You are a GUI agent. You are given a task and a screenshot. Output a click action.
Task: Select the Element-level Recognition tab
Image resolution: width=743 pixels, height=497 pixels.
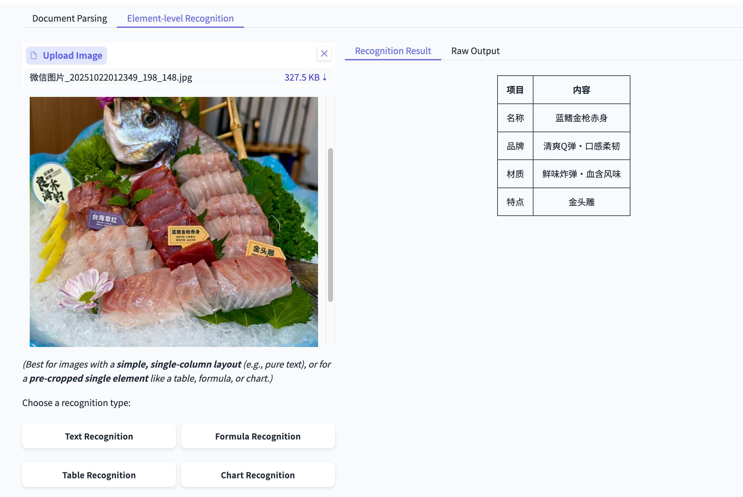[x=180, y=18]
